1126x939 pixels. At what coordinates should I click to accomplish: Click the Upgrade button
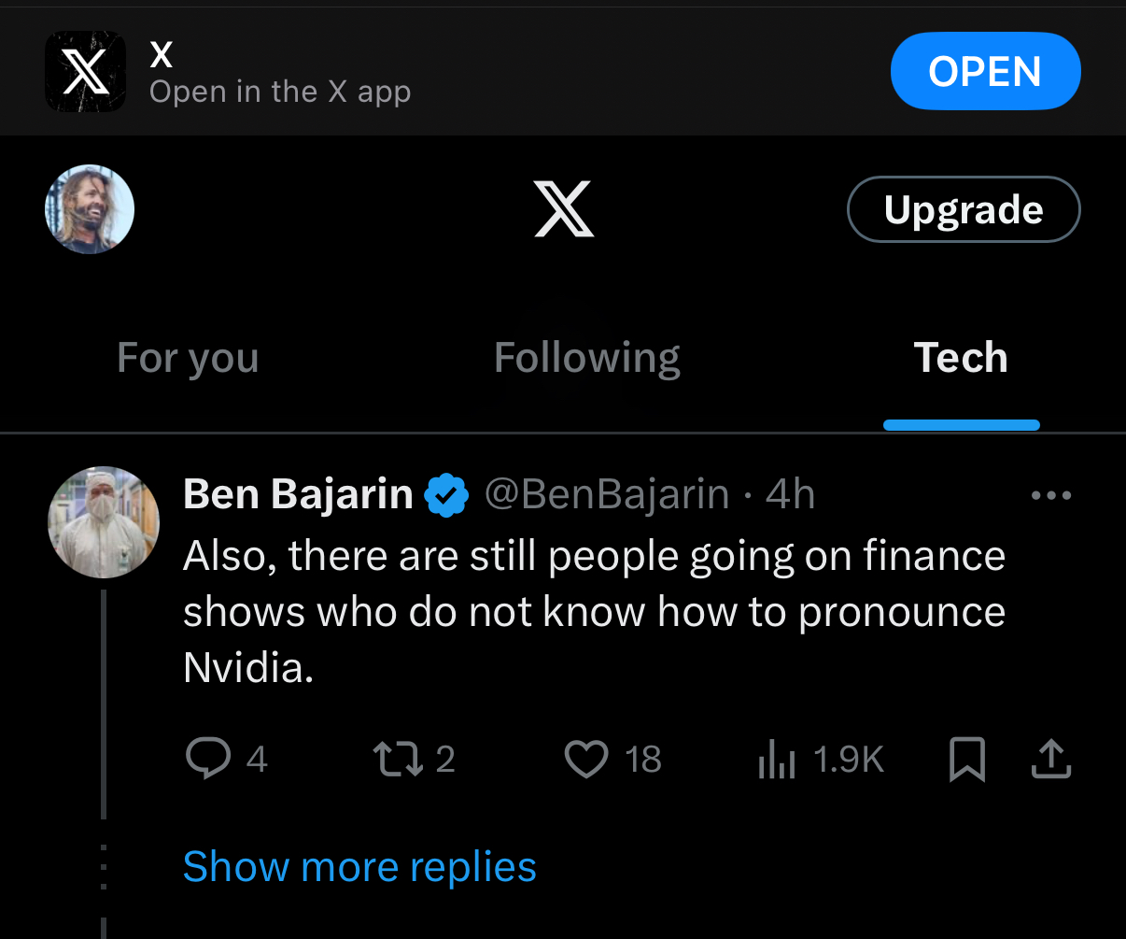tap(963, 209)
